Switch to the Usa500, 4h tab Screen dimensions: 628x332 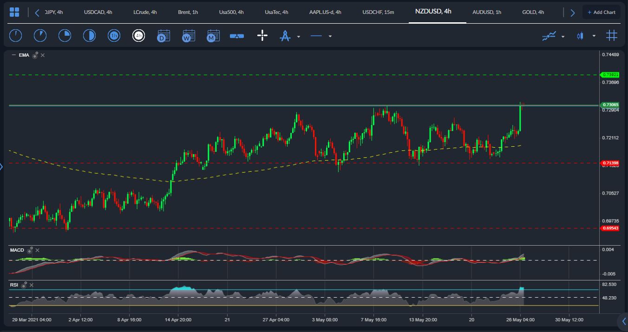coord(231,12)
